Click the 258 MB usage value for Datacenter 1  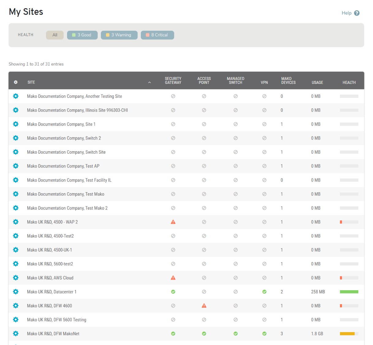click(317, 292)
